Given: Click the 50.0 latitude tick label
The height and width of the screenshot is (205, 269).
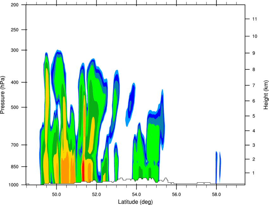Looking at the screenshot, I should (56, 195).
